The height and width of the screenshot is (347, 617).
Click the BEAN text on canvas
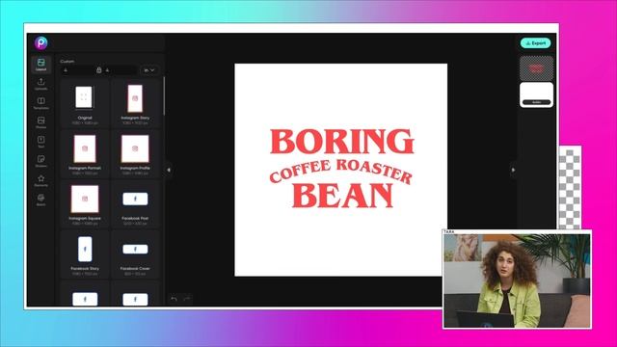click(342, 196)
